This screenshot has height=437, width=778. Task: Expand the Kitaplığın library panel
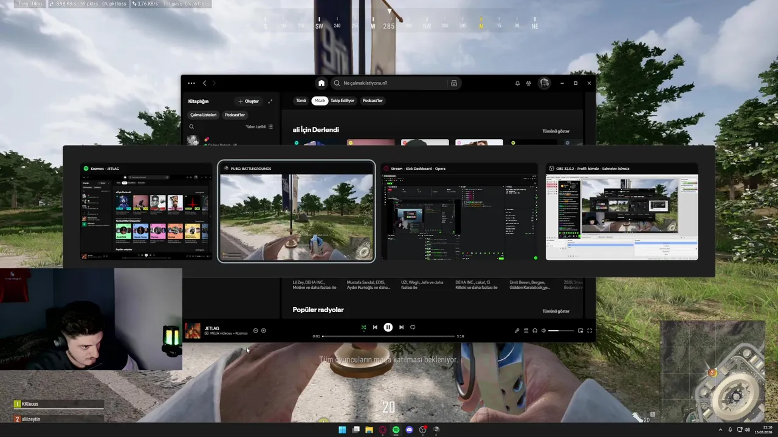pyautogui.click(x=270, y=101)
